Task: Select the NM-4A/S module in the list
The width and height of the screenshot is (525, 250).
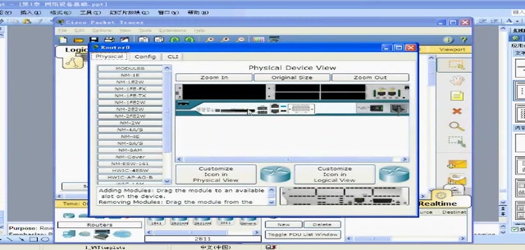Action: [130, 129]
